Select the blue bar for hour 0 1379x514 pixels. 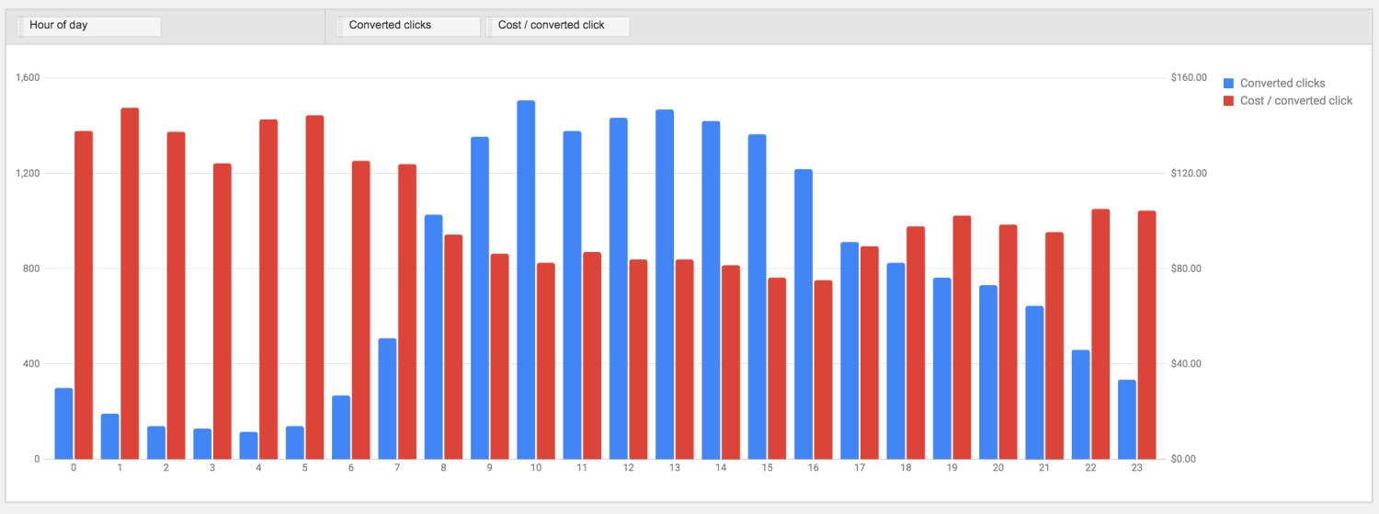63,423
